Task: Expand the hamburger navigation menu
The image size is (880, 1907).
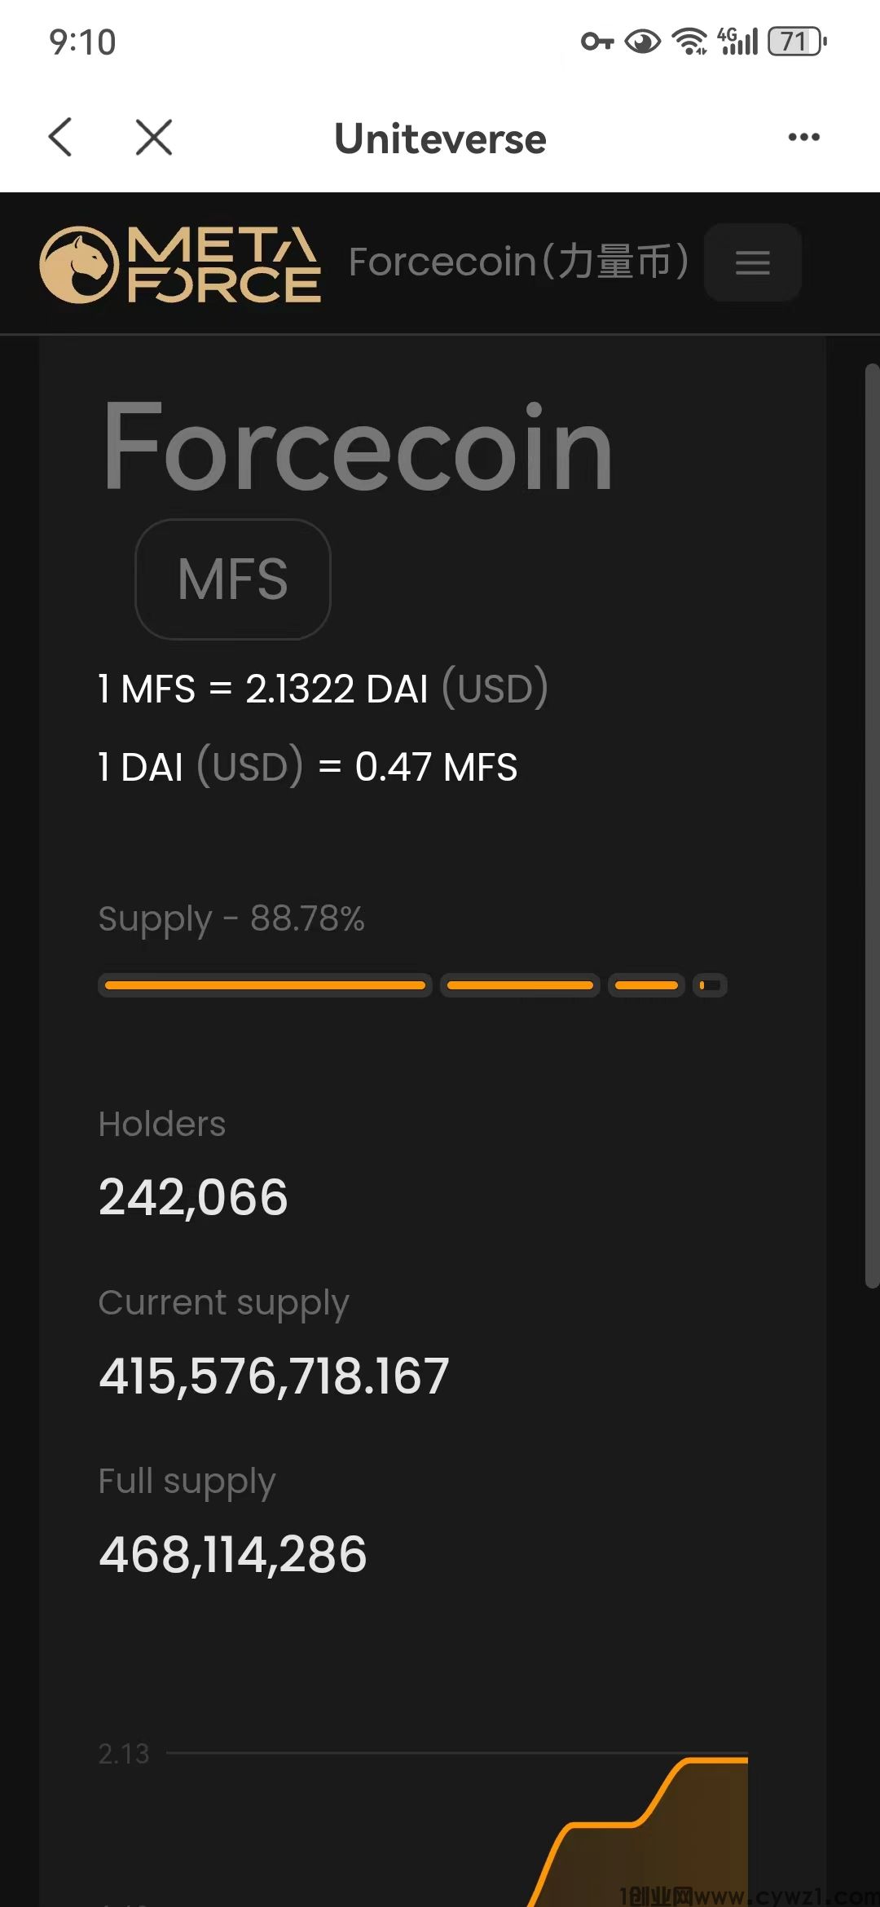Action: click(752, 262)
